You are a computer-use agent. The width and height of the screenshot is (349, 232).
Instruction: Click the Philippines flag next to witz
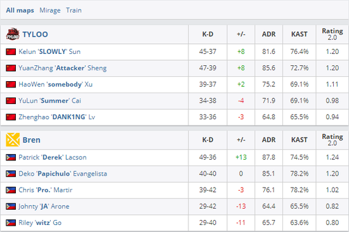pos(11,222)
